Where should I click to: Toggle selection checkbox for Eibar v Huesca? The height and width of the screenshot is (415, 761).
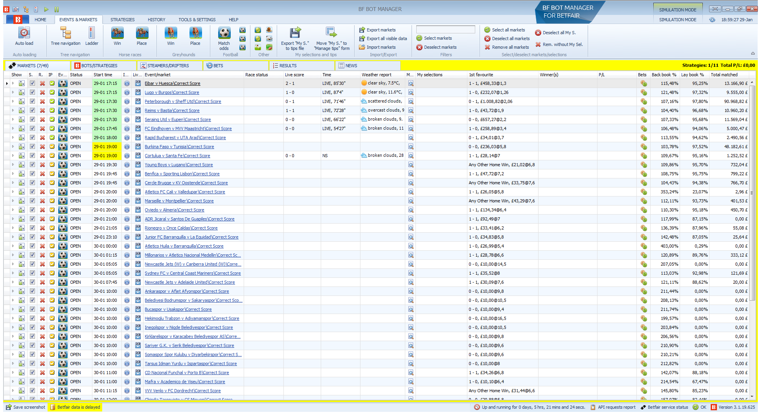click(x=32, y=83)
